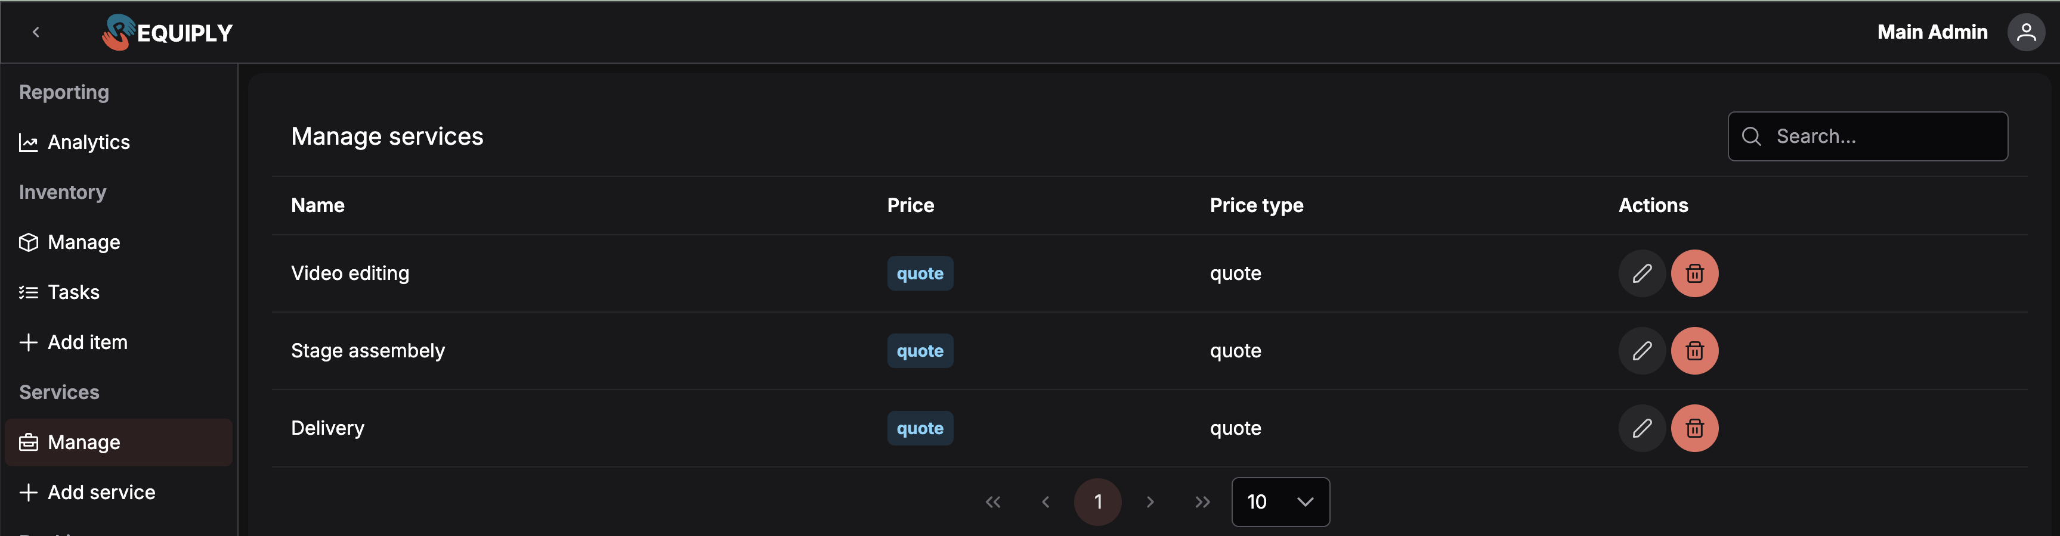Edit the Video editing service
Screen dimensions: 2060x536
1641,274
